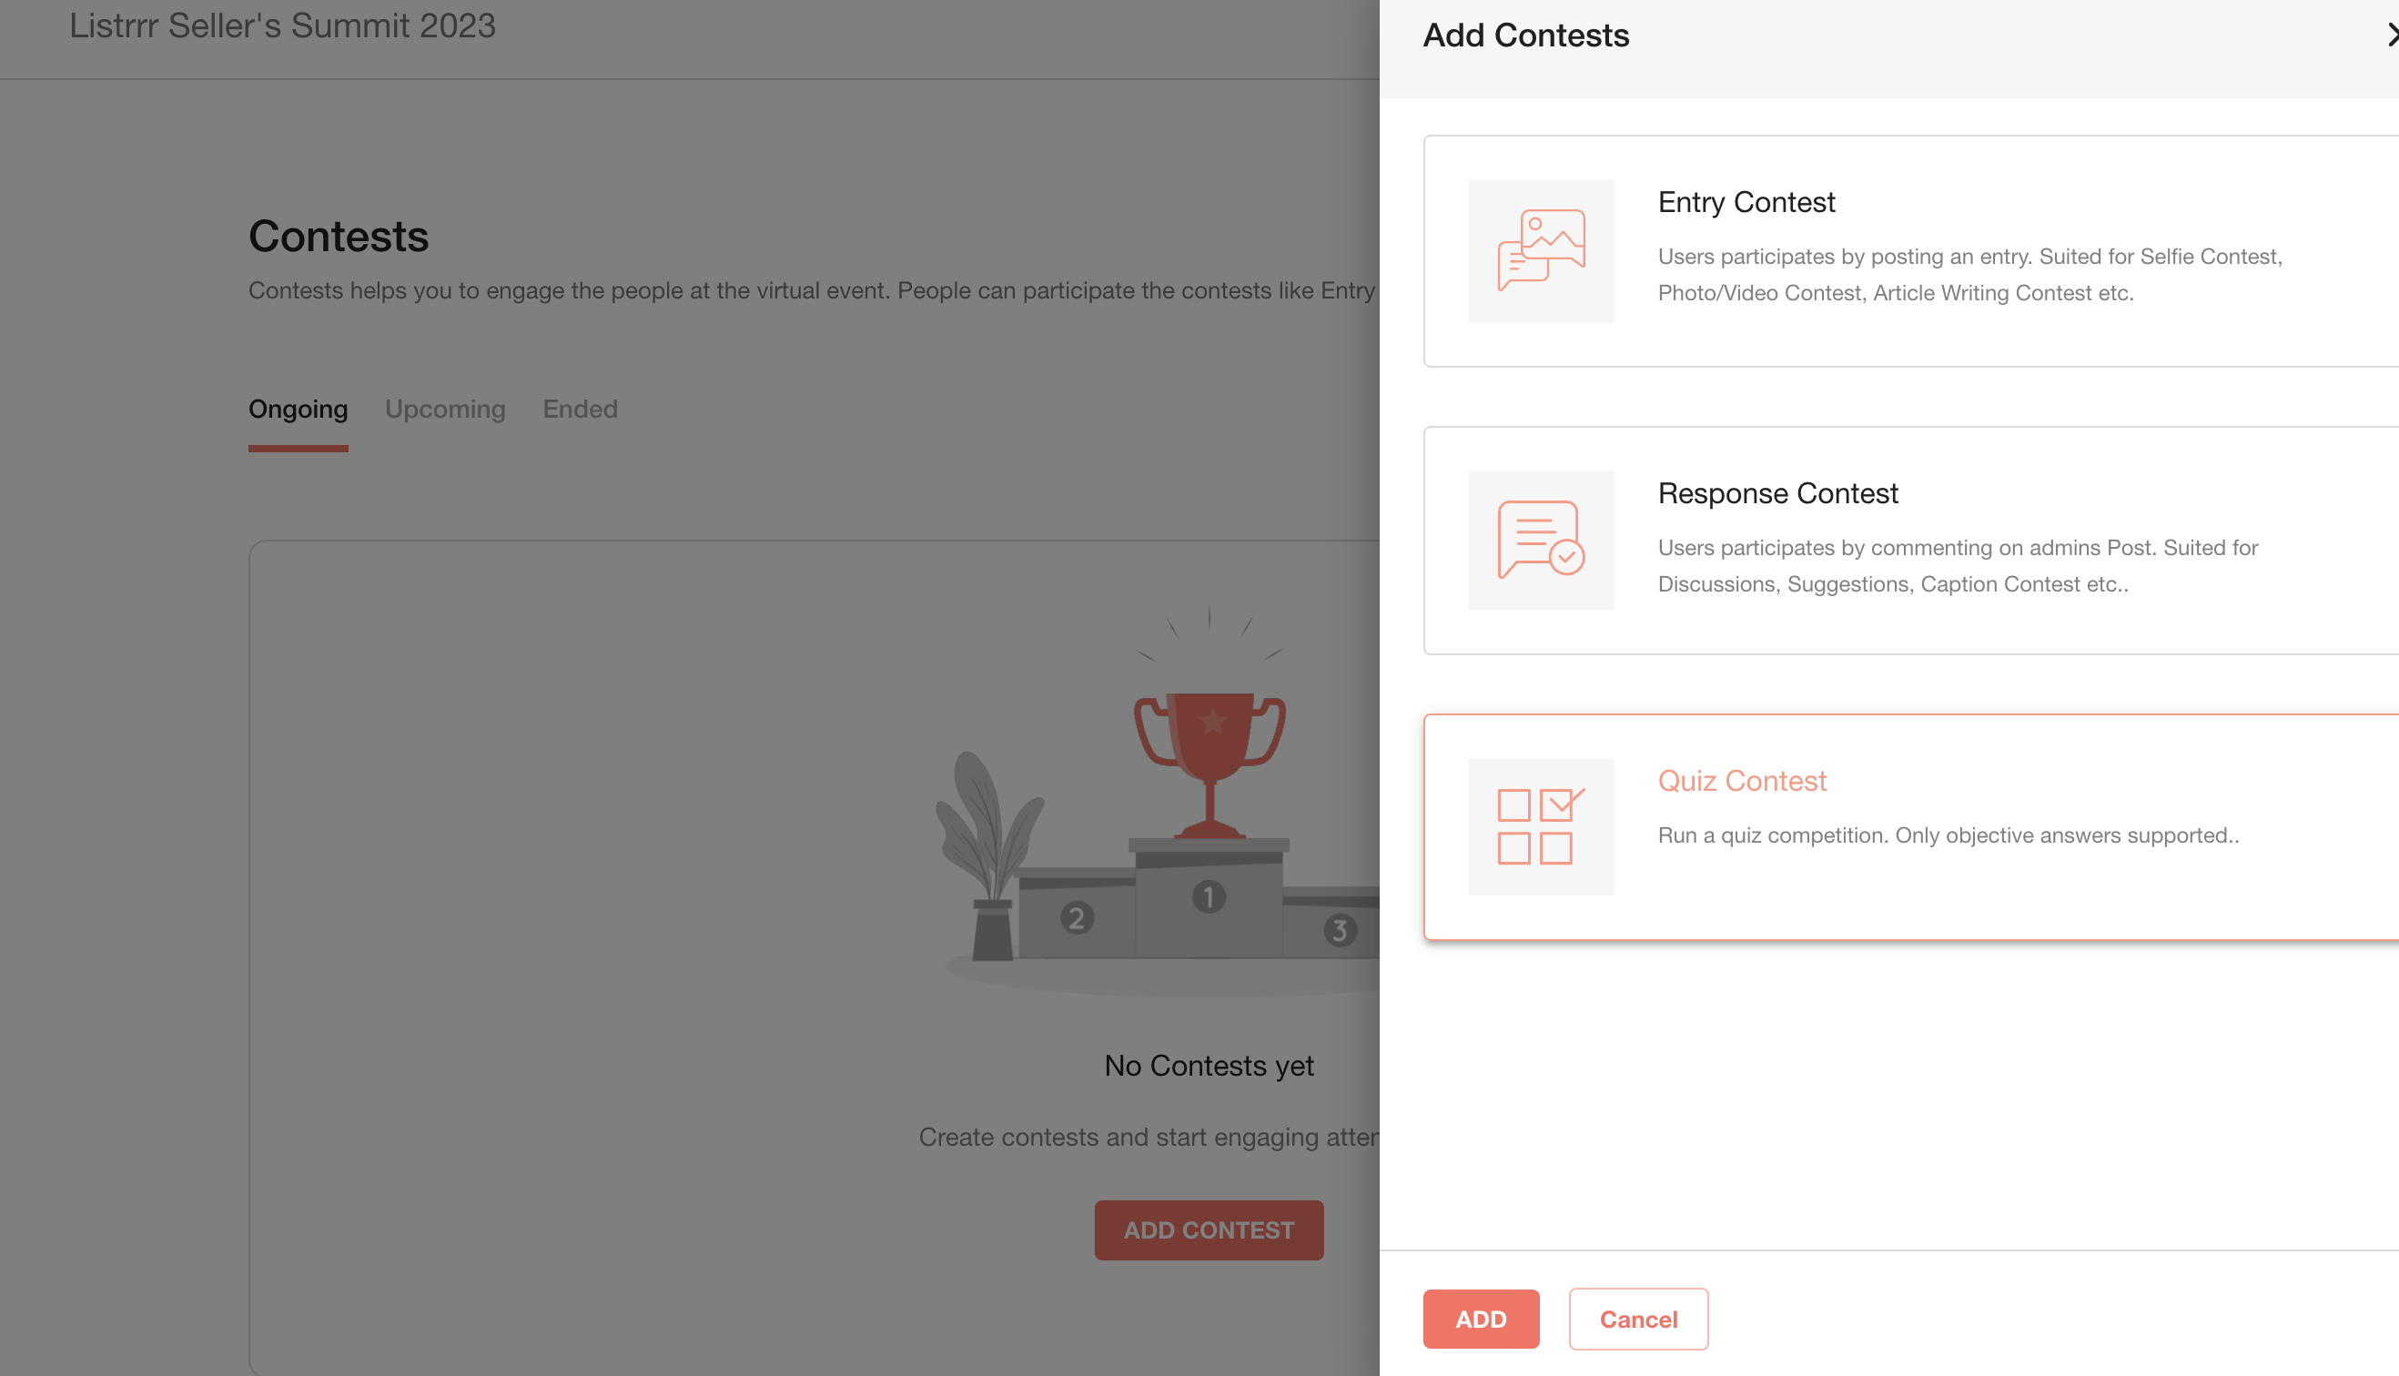
Task: Click Listrrr Seller's Summit 2023 title
Action: pyautogui.click(x=281, y=25)
